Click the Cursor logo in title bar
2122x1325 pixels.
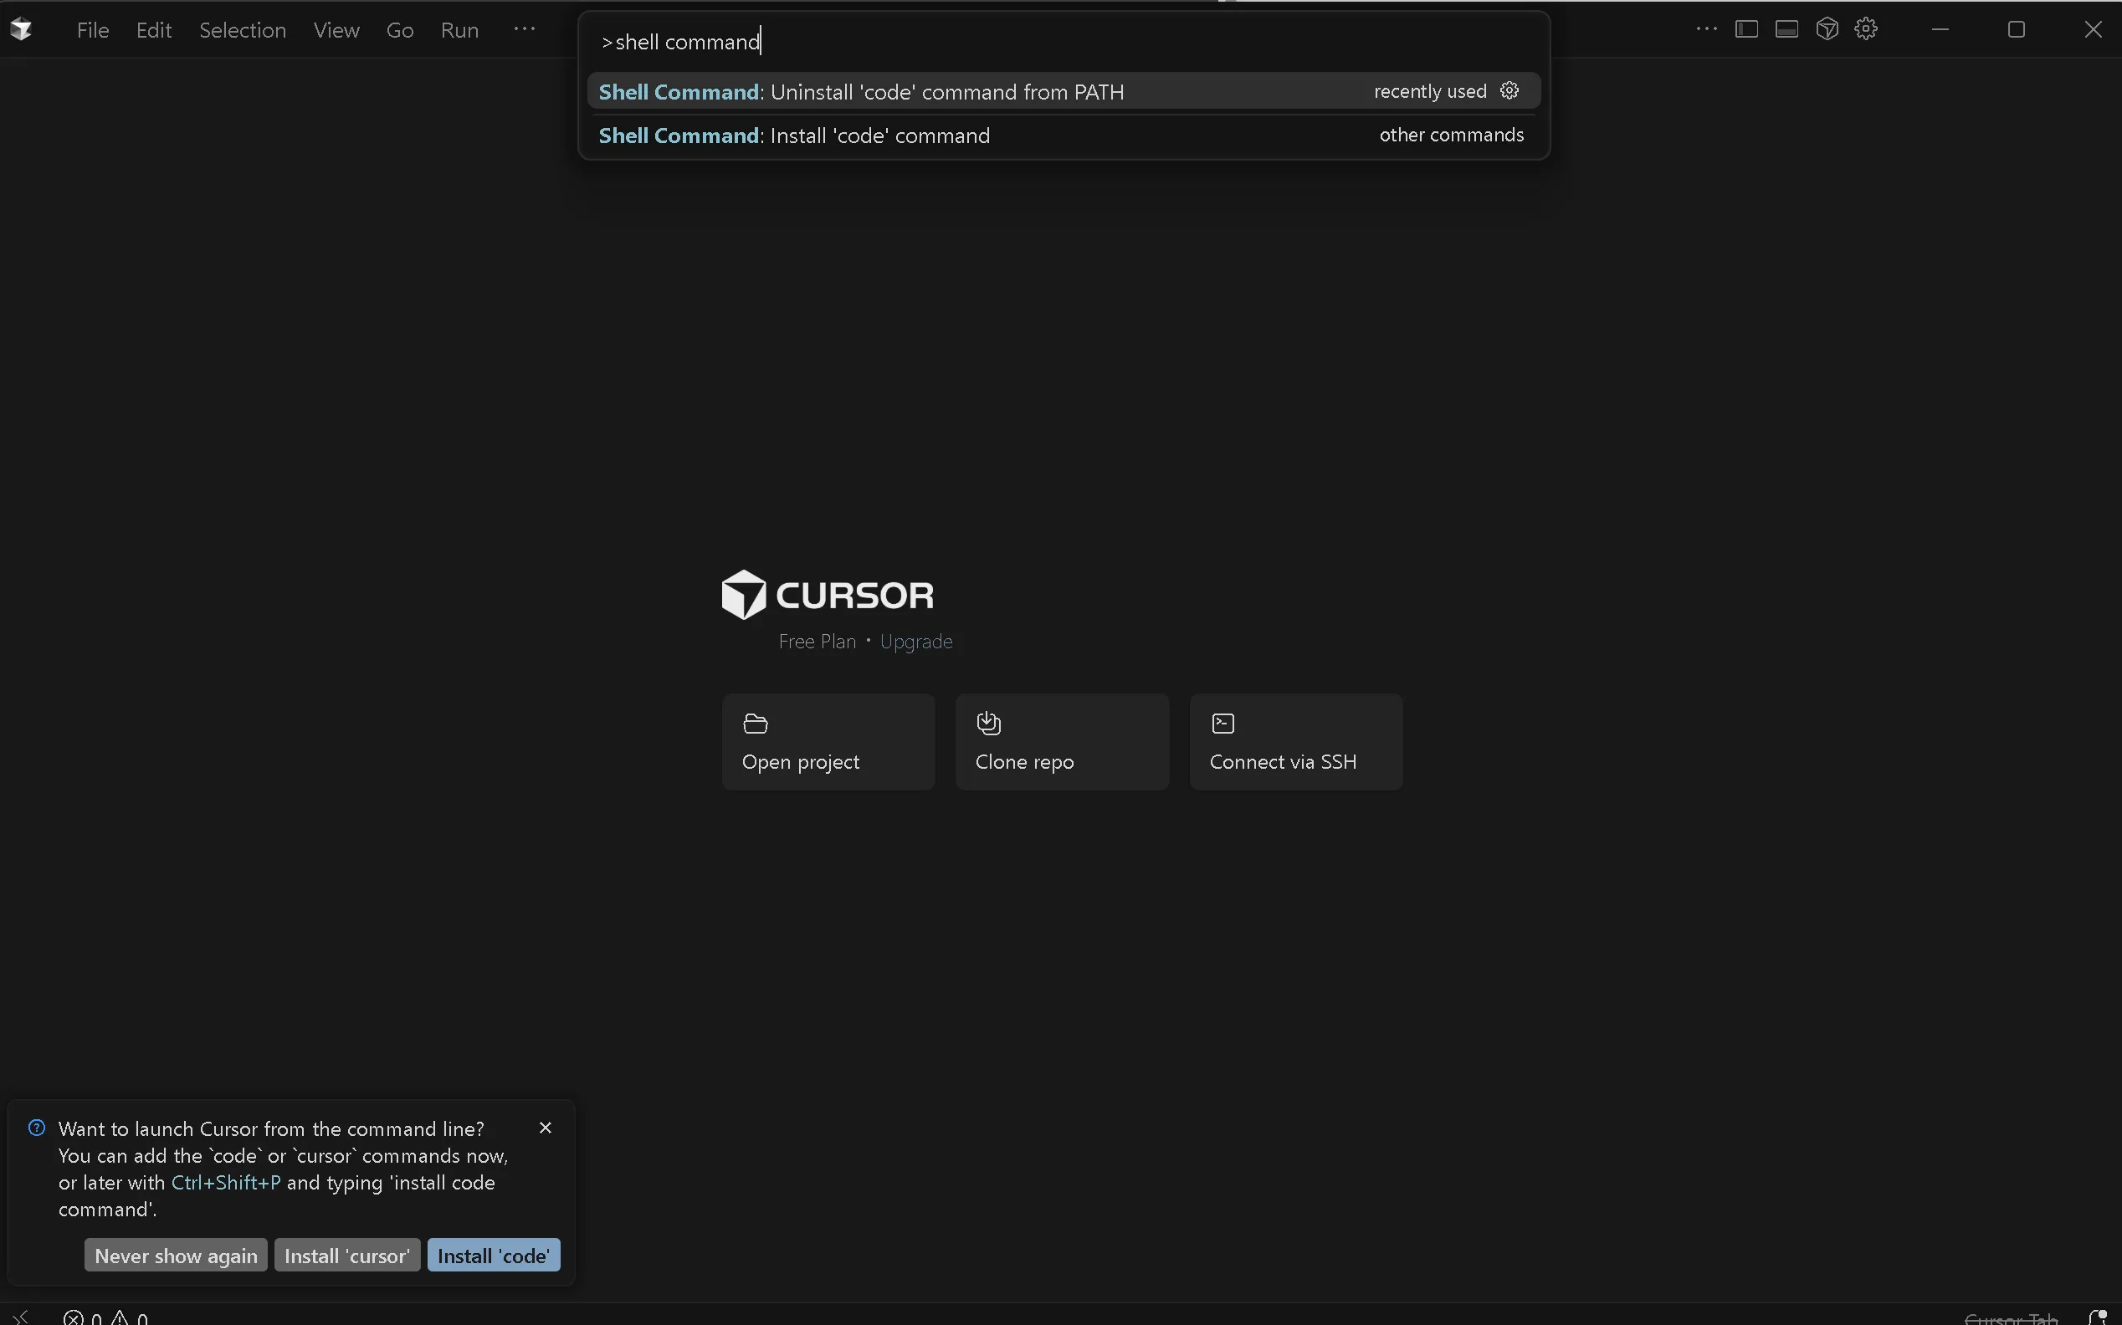[21, 30]
